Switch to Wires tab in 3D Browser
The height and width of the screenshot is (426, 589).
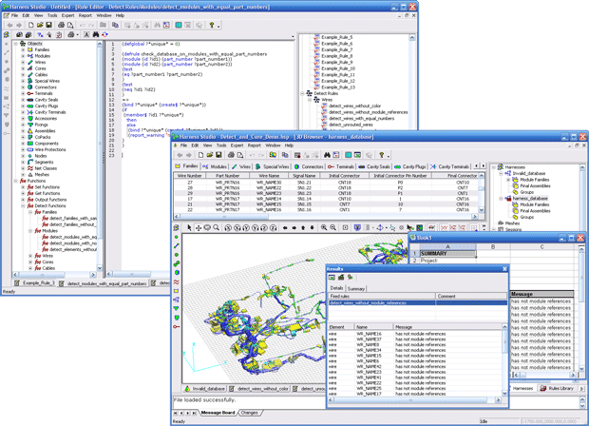pyautogui.click(x=240, y=166)
